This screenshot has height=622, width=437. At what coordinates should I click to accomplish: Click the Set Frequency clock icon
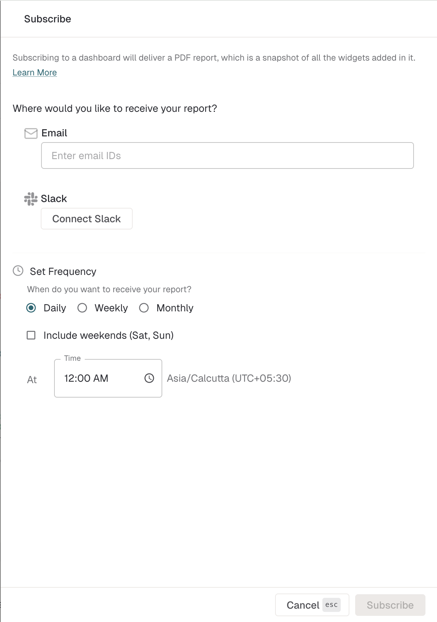coord(18,271)
